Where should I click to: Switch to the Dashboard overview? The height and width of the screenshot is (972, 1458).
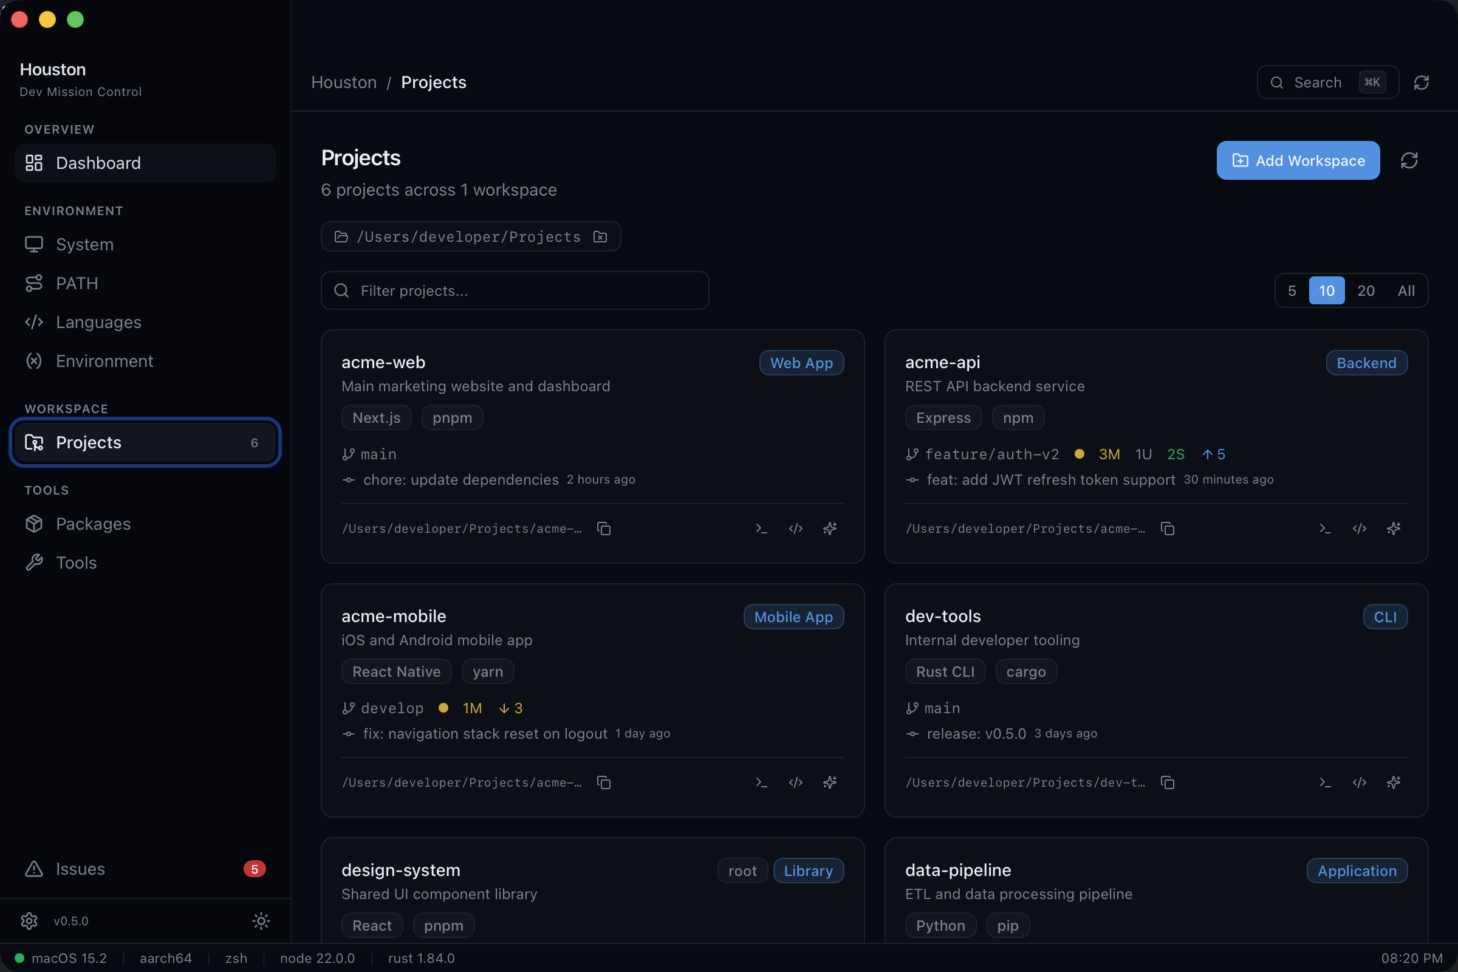98,162
